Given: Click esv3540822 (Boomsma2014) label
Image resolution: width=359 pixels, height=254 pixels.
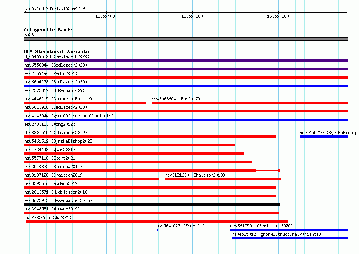Looking at the screenshot, I should pos(53,167).
